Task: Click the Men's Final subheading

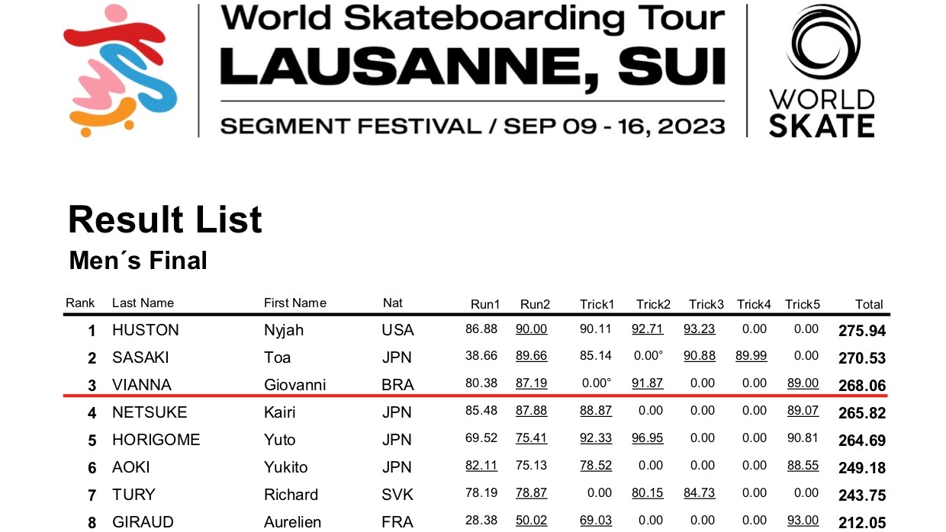Action: 138,261
